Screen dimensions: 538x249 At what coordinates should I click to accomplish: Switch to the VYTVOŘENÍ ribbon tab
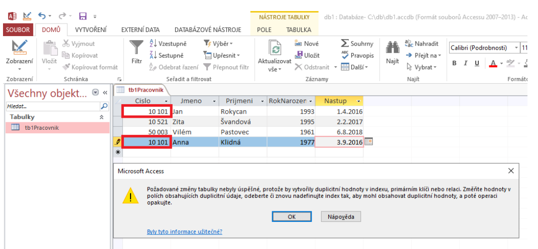(90, 30)
